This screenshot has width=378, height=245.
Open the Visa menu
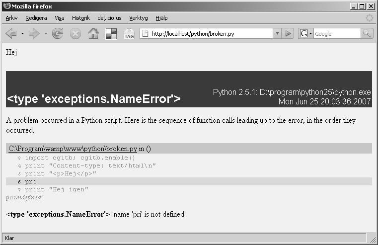(59, 18)
